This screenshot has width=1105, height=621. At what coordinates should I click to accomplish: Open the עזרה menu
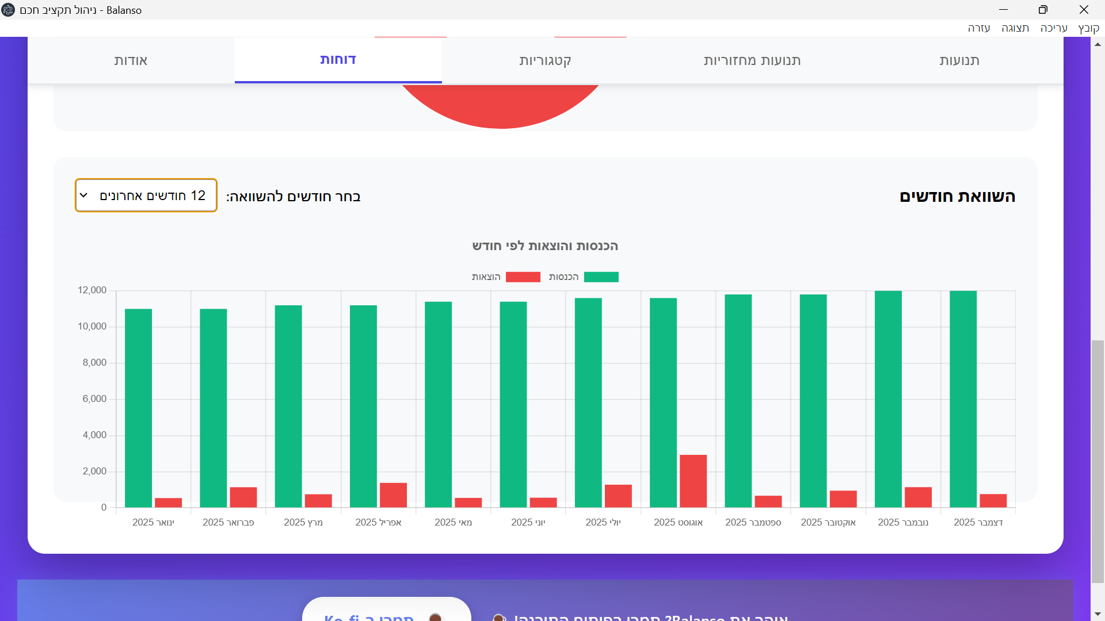(978, 28)
